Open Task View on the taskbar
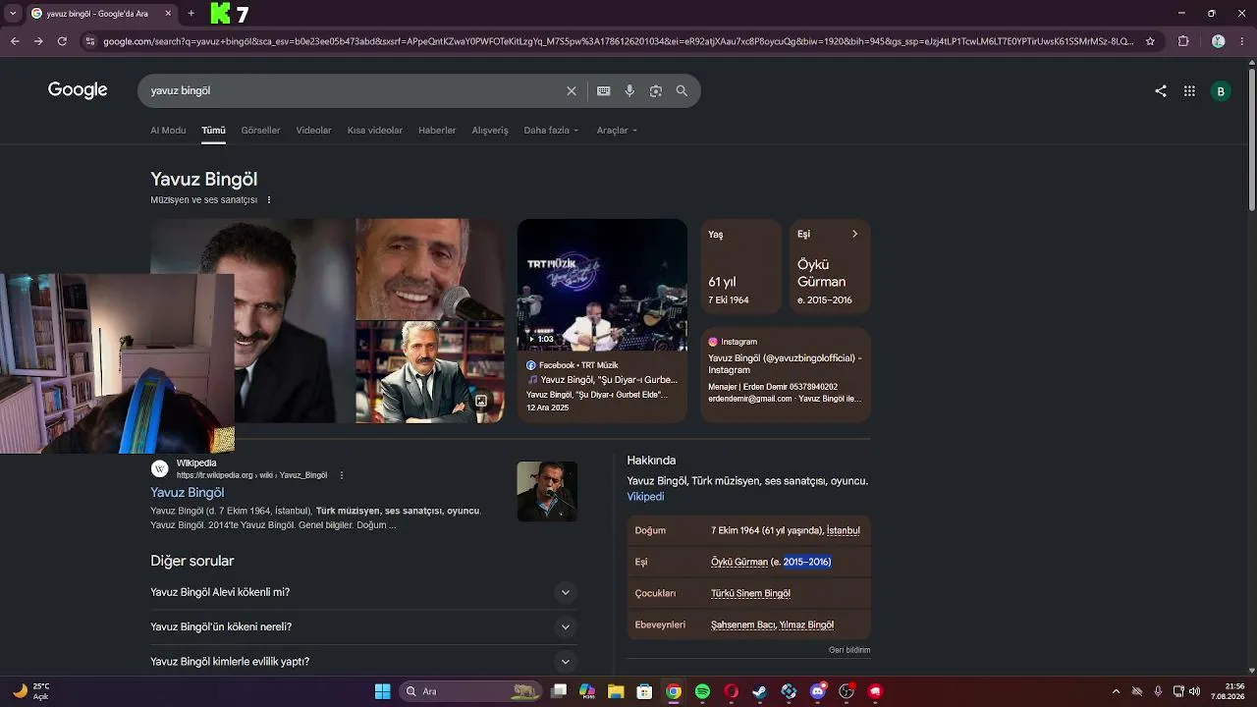The width and height of the screenshot is (1257, 707). point(559,691)
